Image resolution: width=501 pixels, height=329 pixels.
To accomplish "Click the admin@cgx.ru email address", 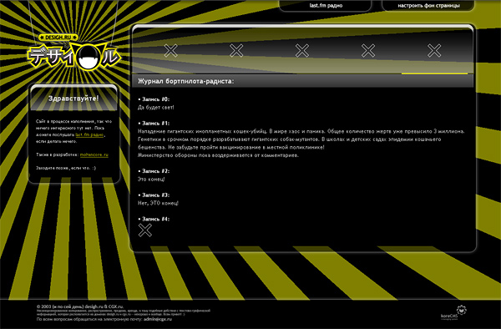I will (158, 319).
